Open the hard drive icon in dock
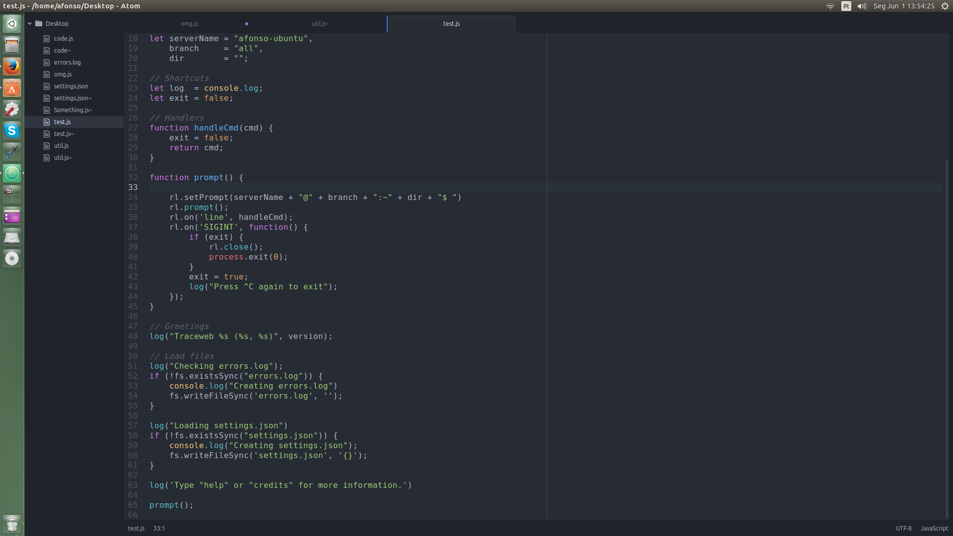Image resolution: width=953 pixels, height=536 pixels. 12,237
